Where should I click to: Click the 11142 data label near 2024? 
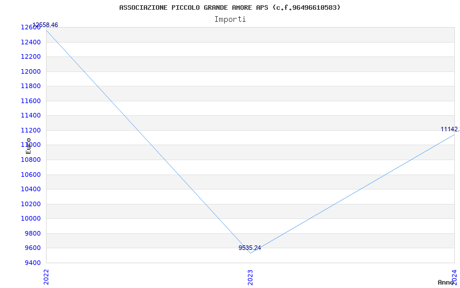(x=450, y=129)
